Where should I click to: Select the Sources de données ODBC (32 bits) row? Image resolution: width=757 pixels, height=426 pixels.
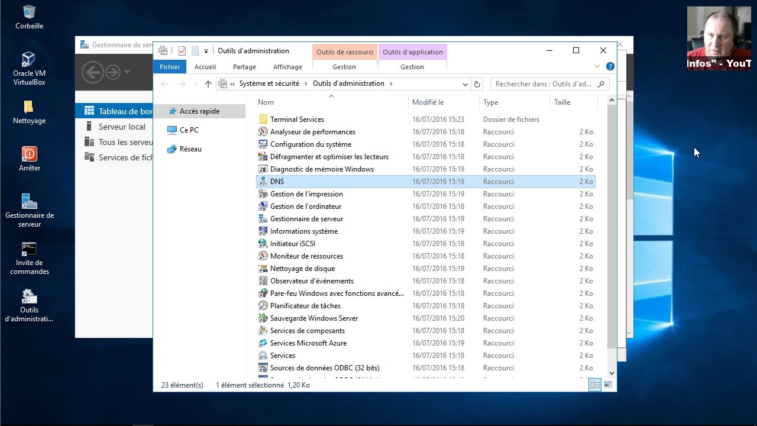click(426, 368)
